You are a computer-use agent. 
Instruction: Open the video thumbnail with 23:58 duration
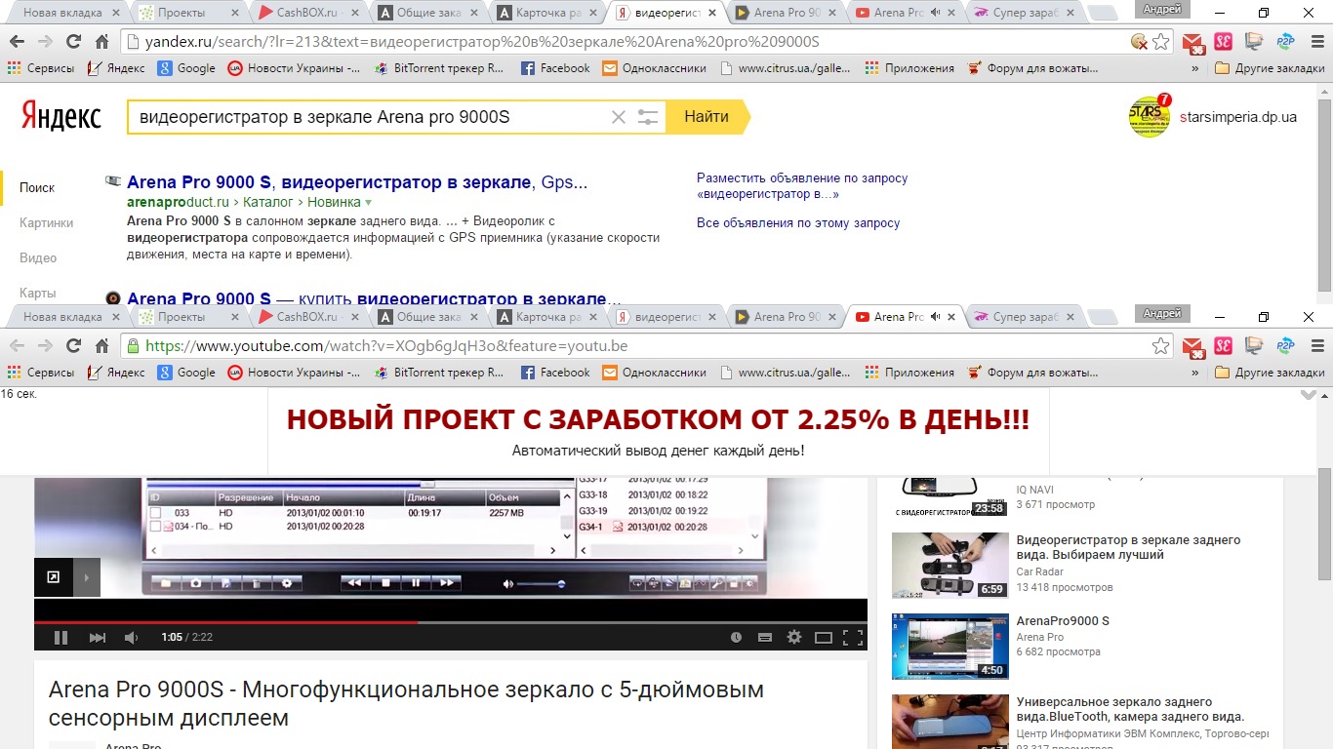coord(950,498)
